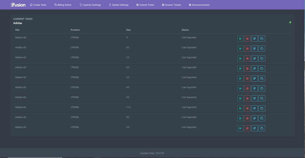Stop the first Adidas AU task

point(247,38)
